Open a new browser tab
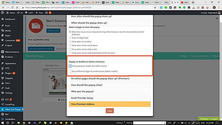222x125 pixels. coord(193,2)
